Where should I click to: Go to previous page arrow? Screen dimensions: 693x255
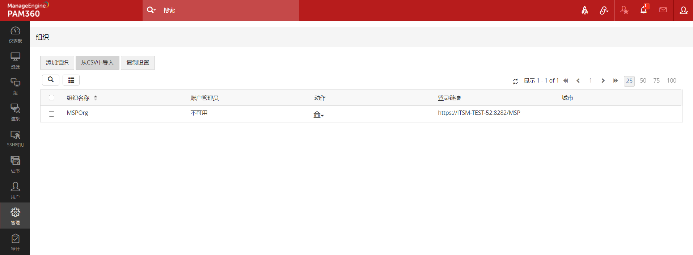(x=578, y=81)
